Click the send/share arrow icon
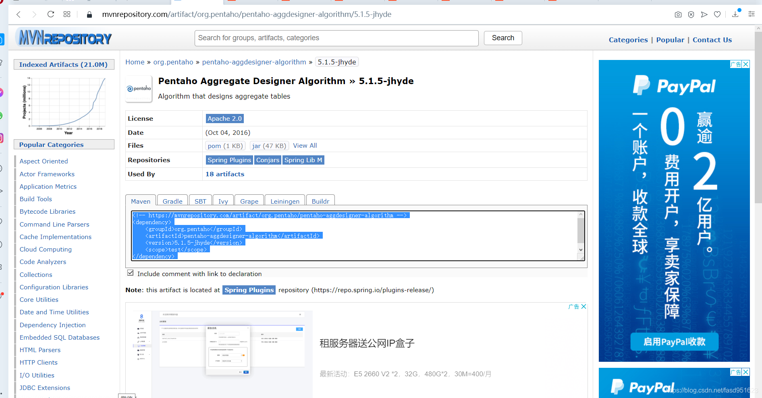 pos(704,14)
